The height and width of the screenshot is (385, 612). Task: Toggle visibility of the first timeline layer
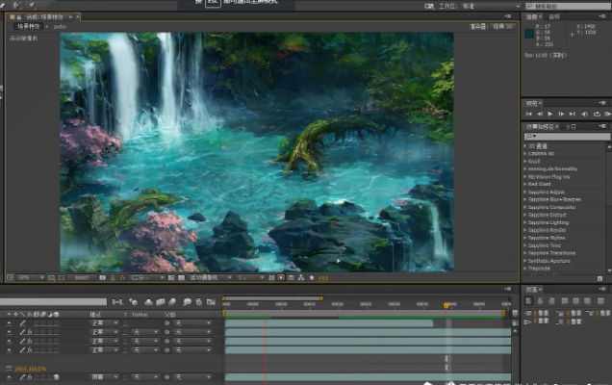tap(10, 323)
